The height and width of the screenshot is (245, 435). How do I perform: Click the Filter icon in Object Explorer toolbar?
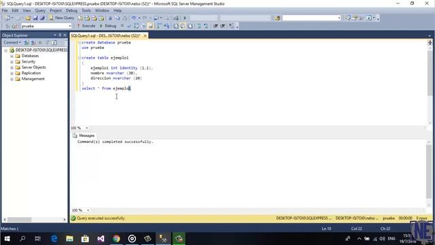point(48,42)
